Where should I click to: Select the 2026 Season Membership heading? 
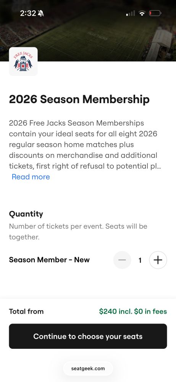(79, 99)
